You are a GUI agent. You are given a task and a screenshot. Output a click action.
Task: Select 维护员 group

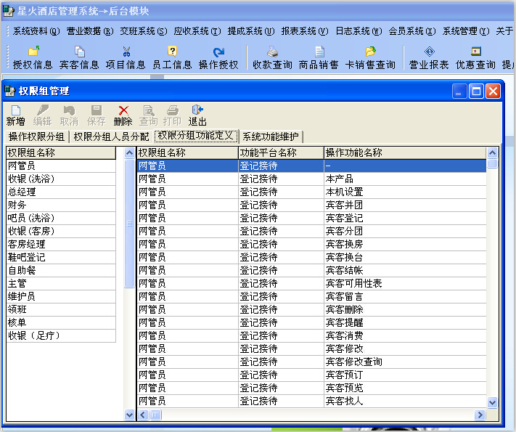(61, 296)
